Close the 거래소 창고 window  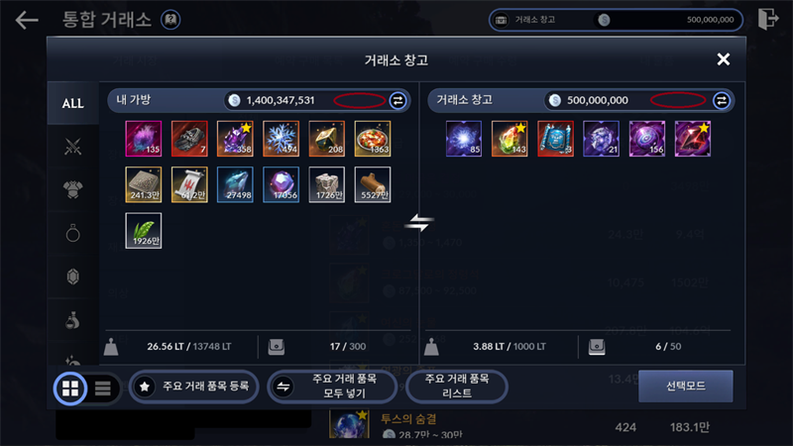[x=724, y=59]
